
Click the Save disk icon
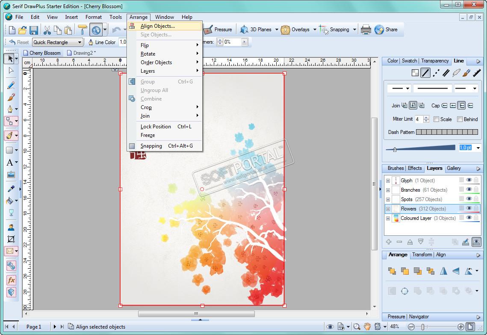pos(33,30)
